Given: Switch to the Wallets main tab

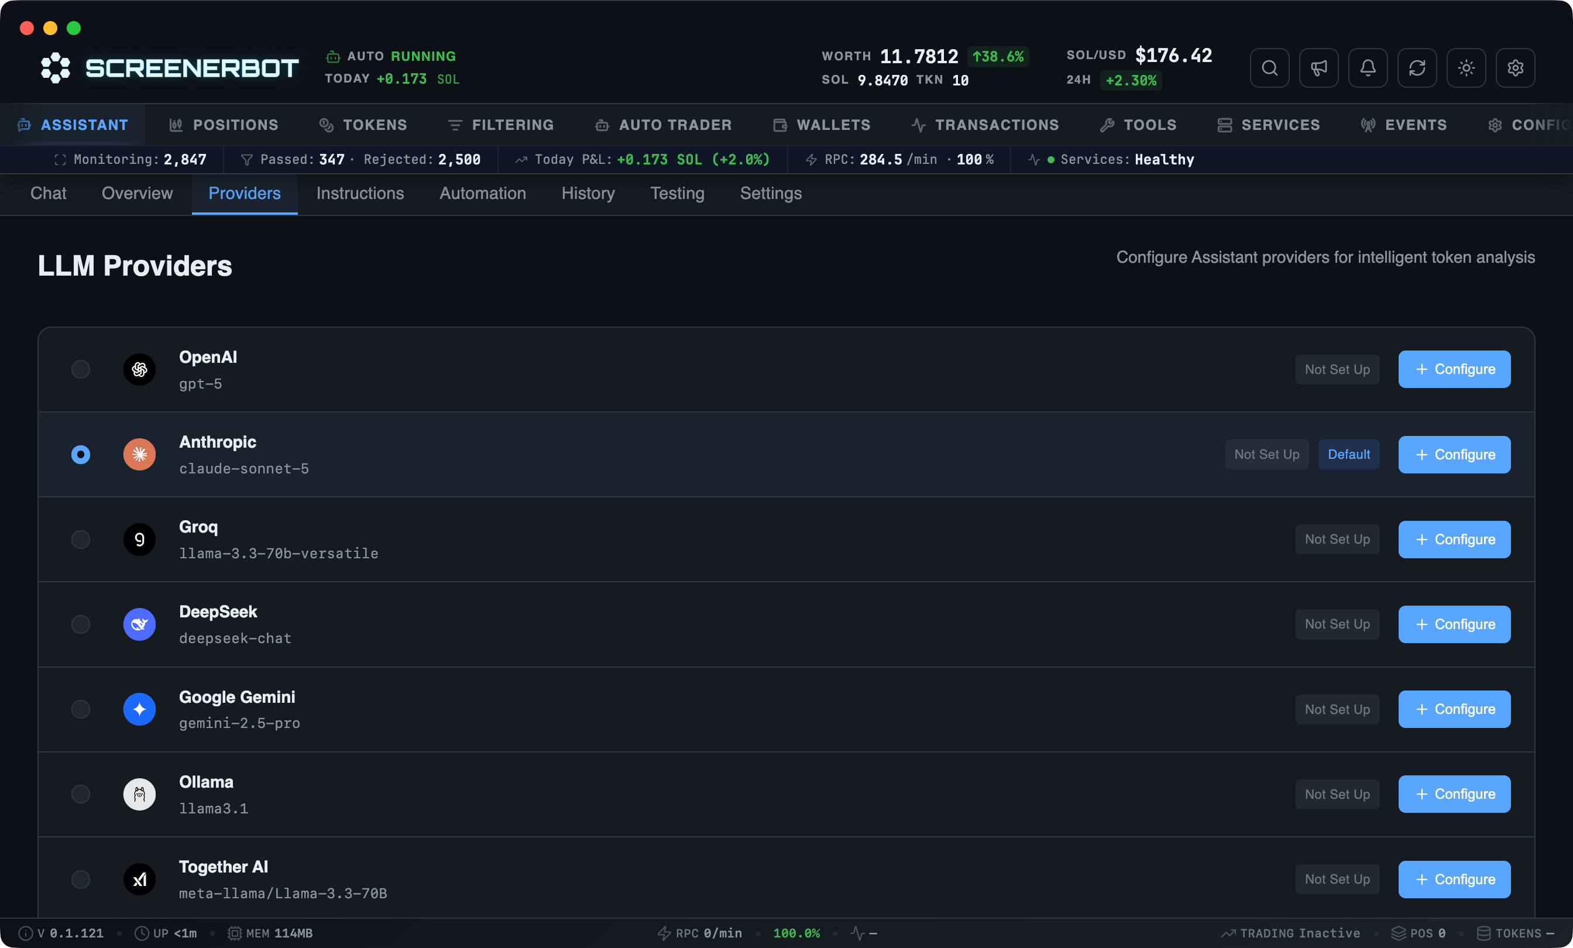Looking at the screenshot, I should (x=822, y=125).
